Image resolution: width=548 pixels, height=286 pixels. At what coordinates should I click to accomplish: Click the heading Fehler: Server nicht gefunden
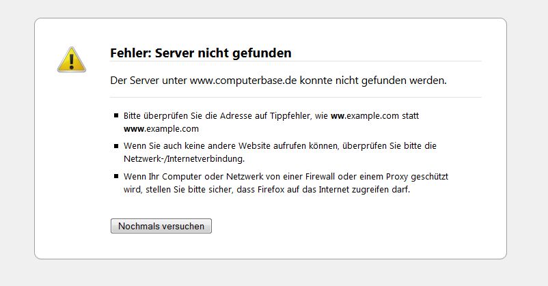click(x=201, y=53)
